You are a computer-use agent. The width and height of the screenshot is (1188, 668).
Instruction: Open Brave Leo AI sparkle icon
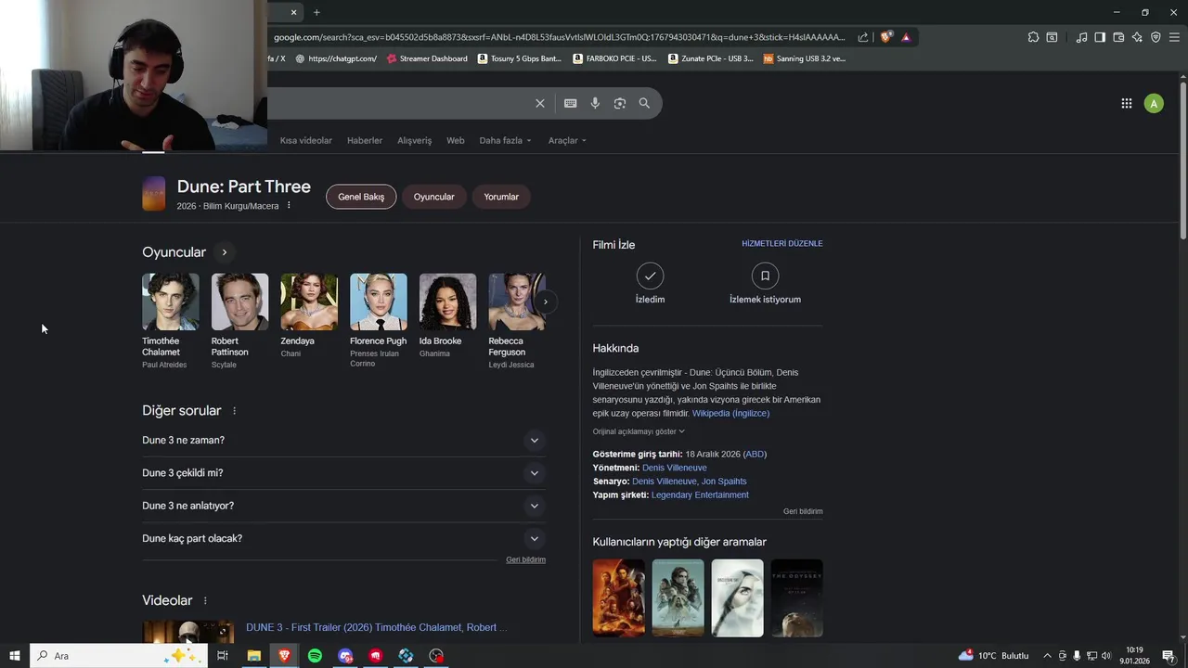pos(1137,37)
